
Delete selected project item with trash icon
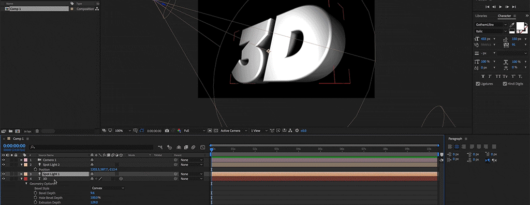(x=37, y=131)
